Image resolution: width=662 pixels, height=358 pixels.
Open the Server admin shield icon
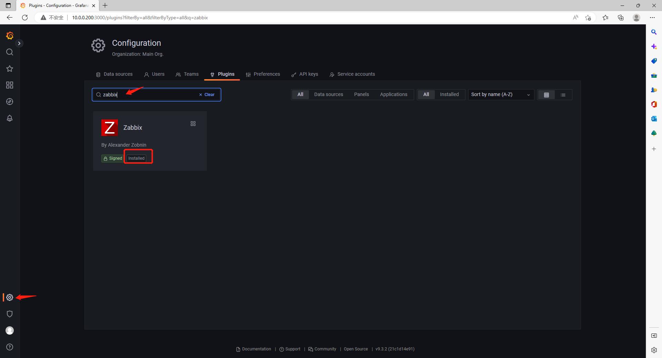(10, 314)
